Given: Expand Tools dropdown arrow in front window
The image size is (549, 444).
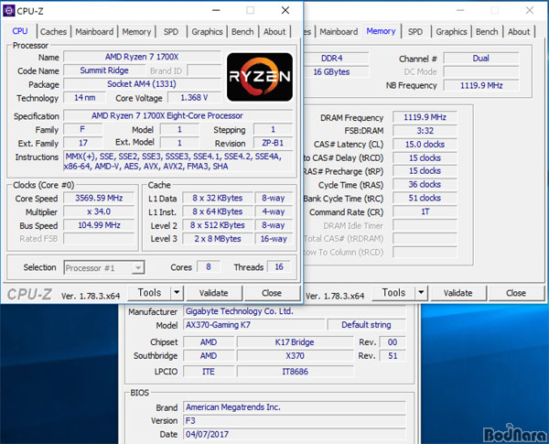Looking at the screenshot, I should [178, 293].
